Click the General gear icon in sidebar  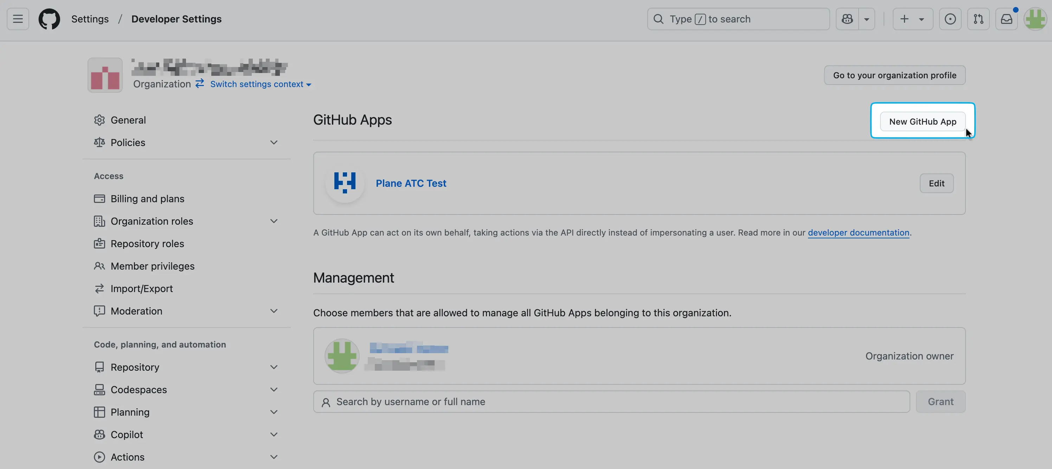coord(99,119)
